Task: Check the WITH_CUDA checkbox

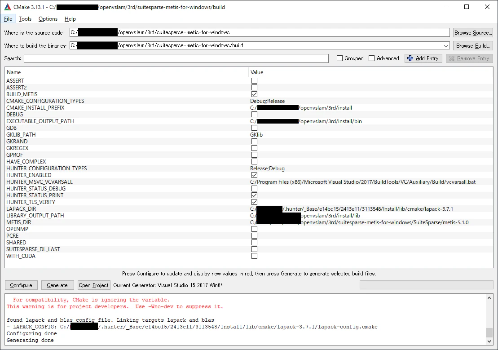Action: (x=254, y=256)
